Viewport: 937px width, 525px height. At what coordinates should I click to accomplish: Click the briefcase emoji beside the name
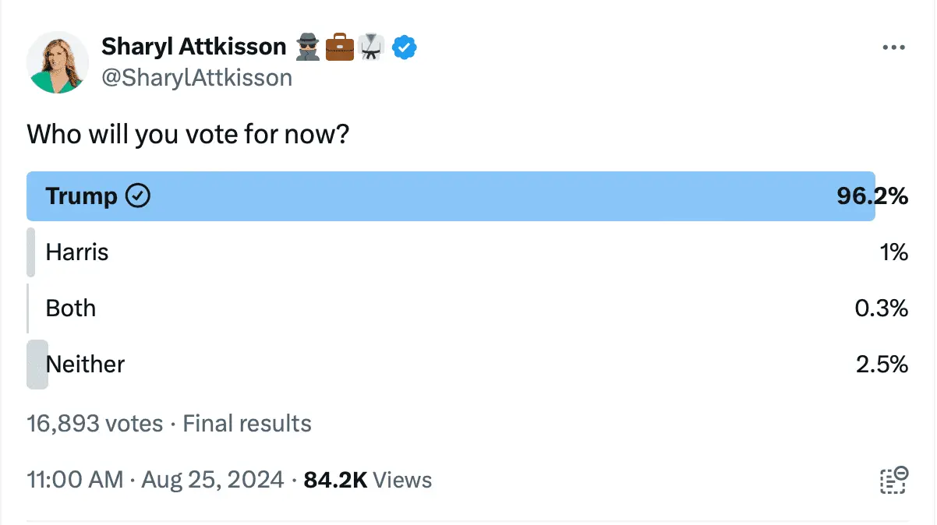coord(340,48)
